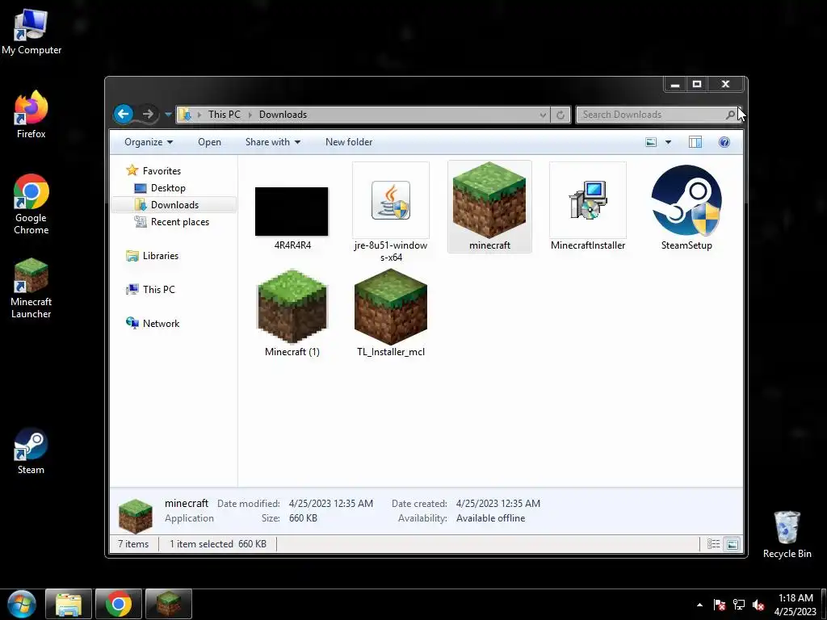Expand the address bar history dropdown

543,115
